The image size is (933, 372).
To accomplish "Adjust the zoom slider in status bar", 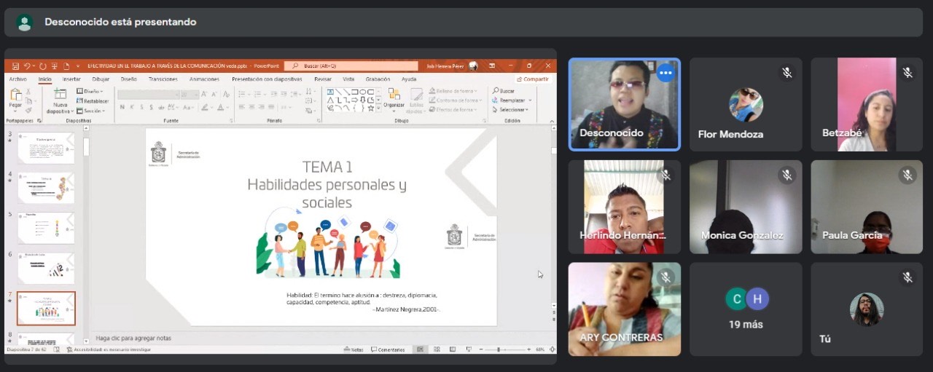I will (x=499, y=350).
